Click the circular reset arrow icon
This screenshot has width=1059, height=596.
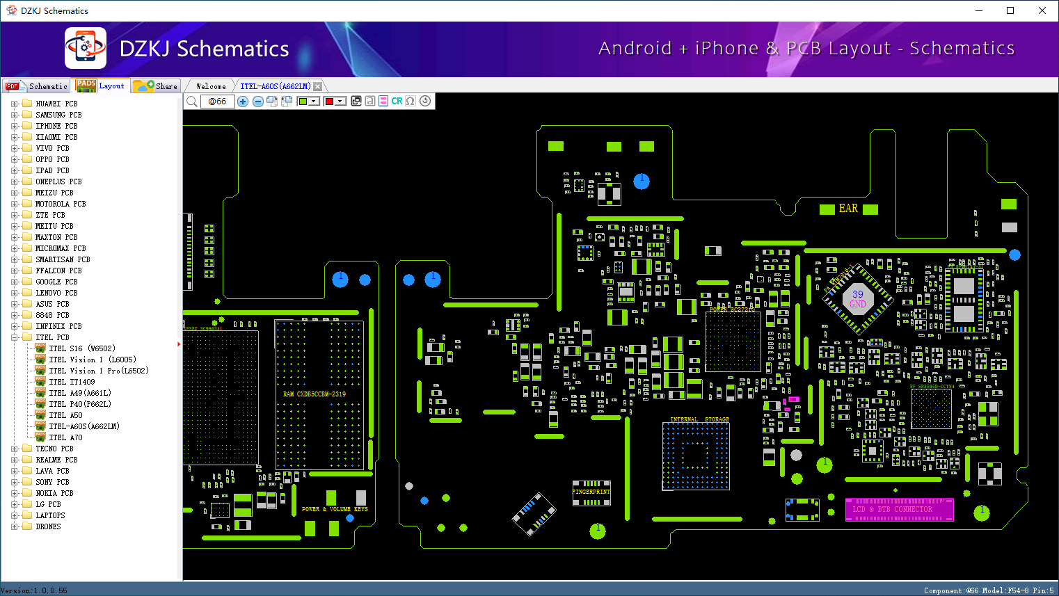pos(425,101)
